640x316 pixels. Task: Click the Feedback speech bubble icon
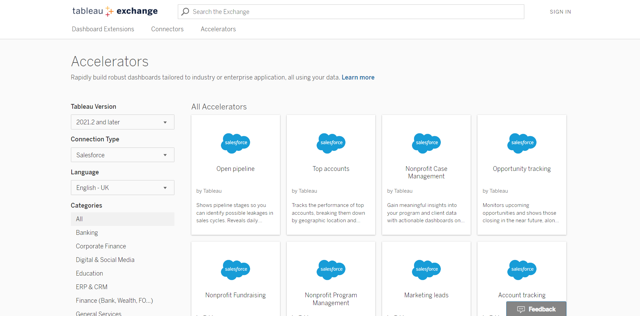point(521,309)
